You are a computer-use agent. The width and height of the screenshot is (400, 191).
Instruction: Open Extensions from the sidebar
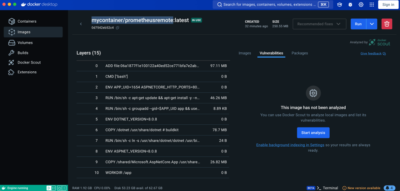click(x=33, y=72)
